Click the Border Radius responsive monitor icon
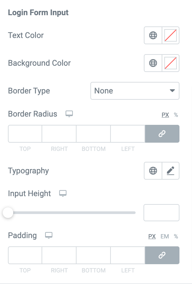 click(69, 114)
